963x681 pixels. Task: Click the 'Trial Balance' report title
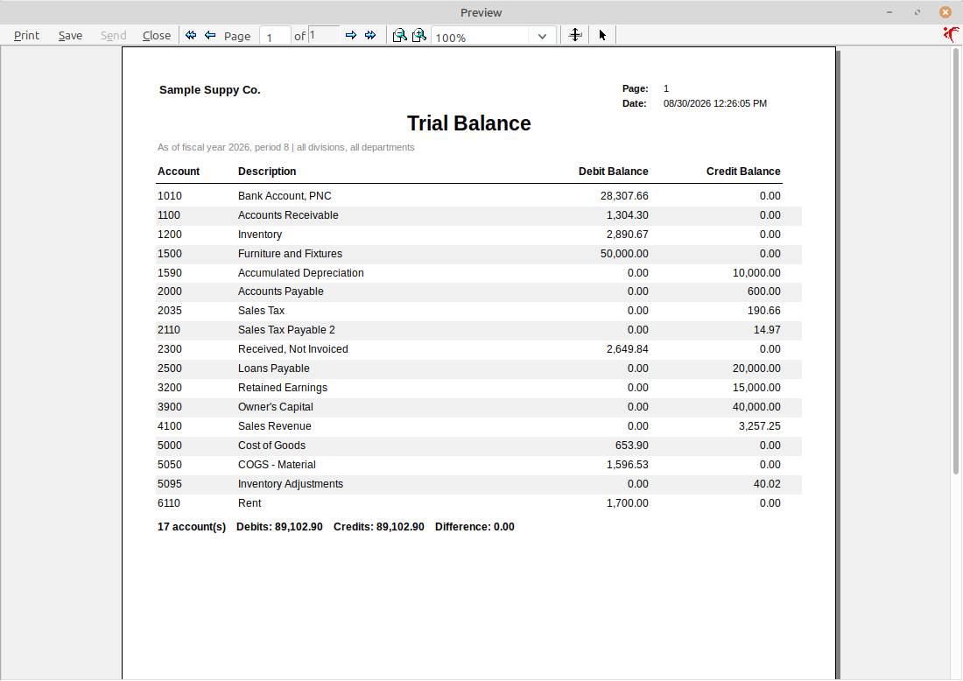[x=468, y=123]
